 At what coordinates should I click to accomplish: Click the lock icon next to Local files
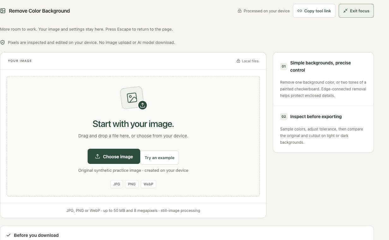pyautogui.click(x=238, y=61)
